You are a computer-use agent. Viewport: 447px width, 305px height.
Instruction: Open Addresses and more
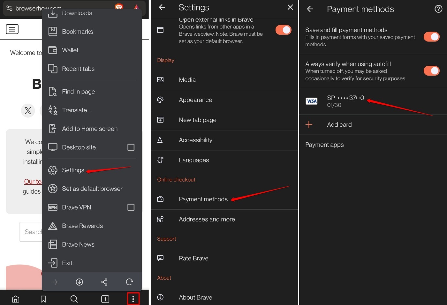(x=224, y=219)
